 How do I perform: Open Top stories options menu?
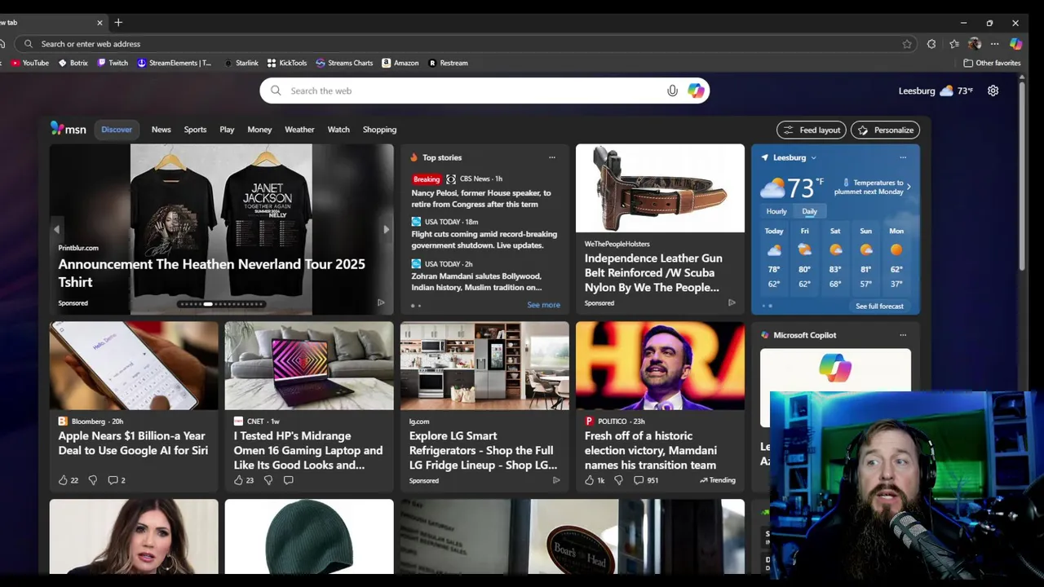(x=552, y=157)
